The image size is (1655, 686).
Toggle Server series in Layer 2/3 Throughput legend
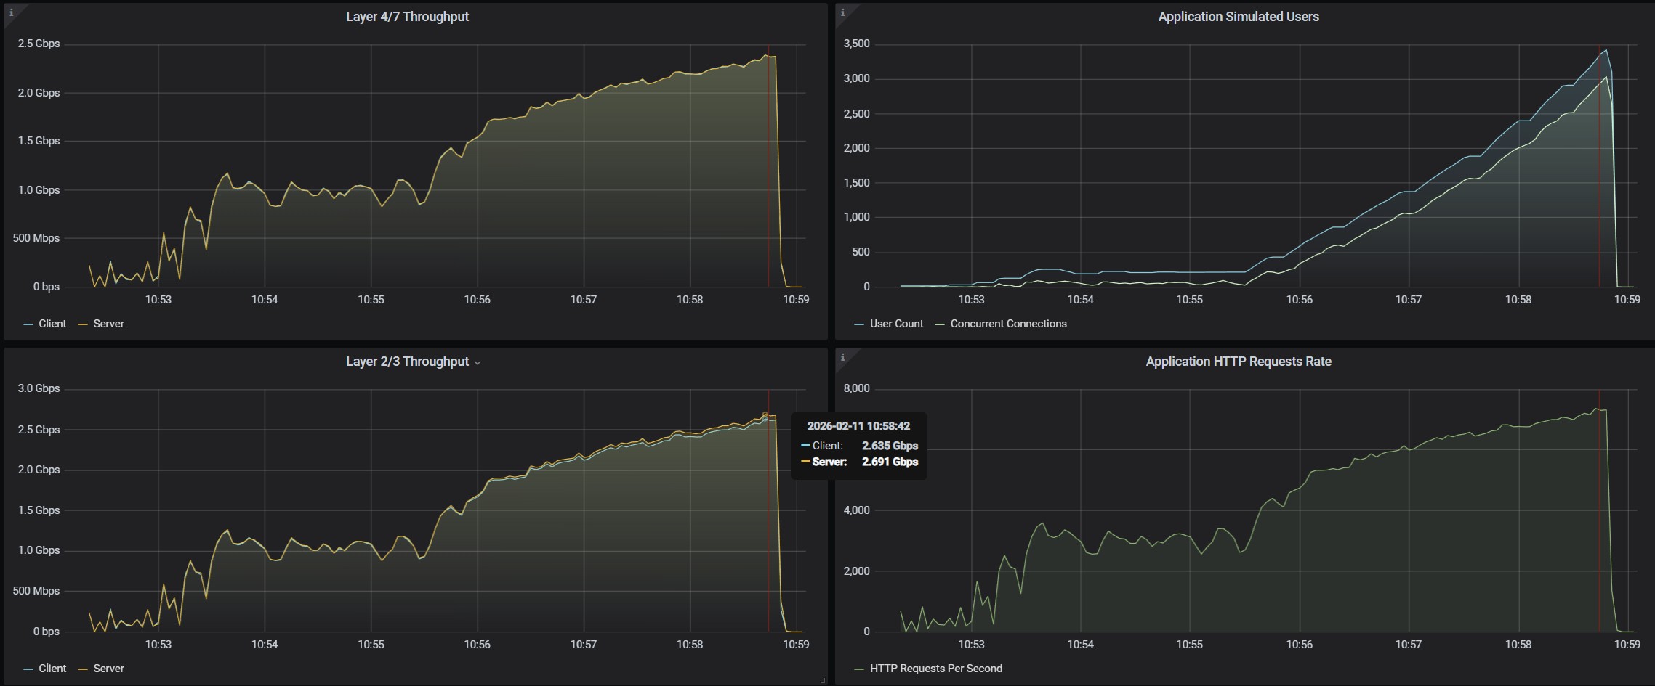(108, 669)
